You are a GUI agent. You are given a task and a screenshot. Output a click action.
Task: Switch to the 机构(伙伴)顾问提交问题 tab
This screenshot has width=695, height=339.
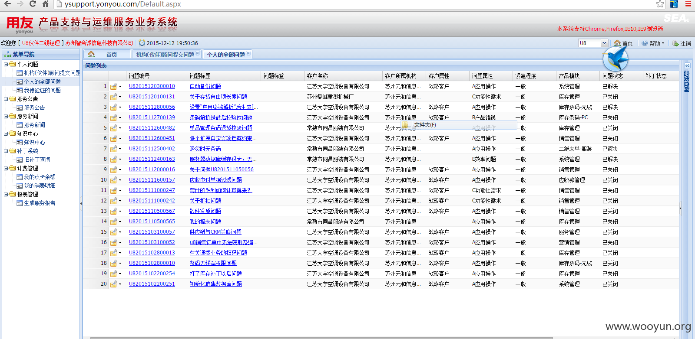point(165,54)
